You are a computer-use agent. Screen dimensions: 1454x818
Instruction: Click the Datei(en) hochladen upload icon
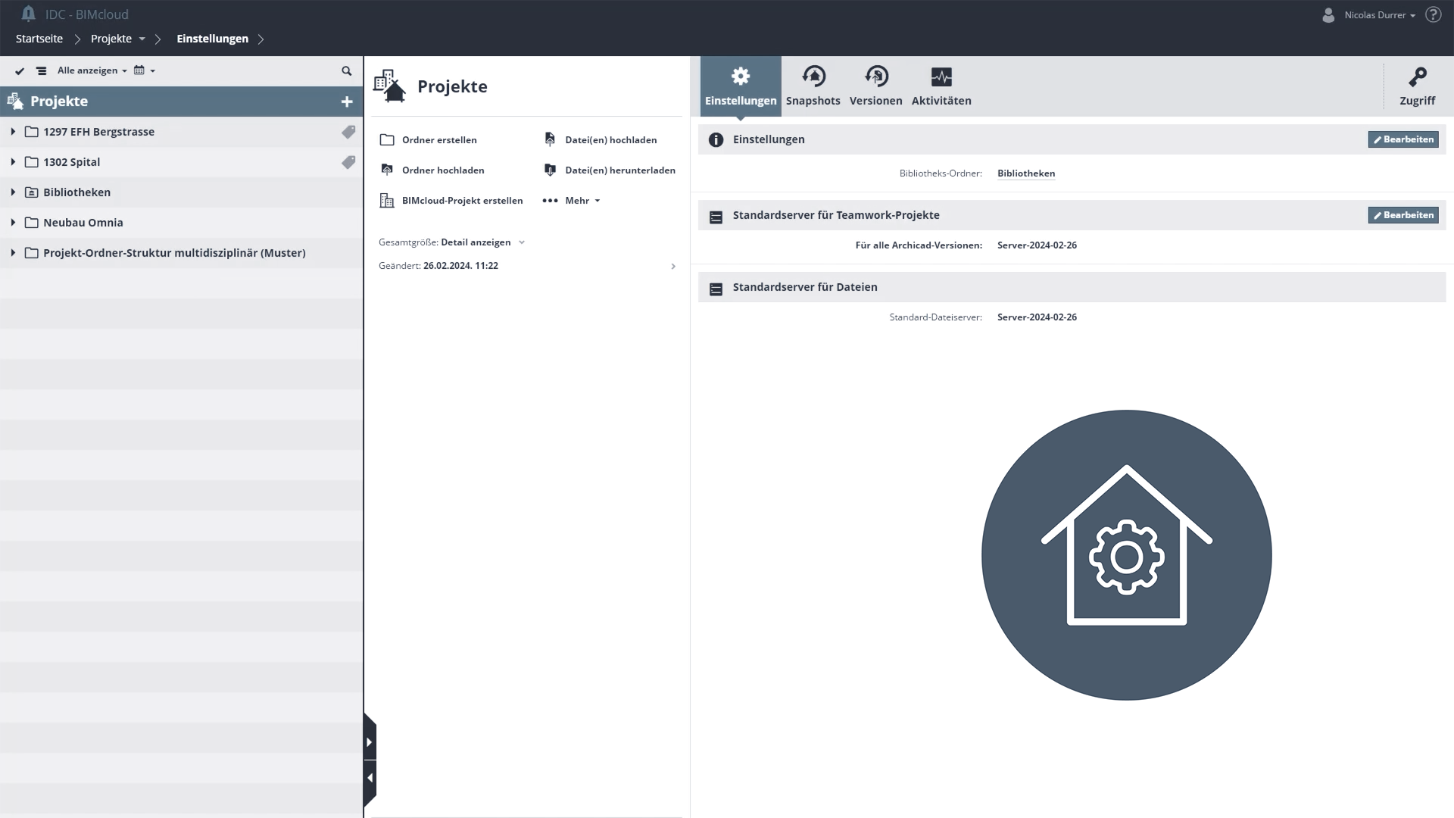551,140
